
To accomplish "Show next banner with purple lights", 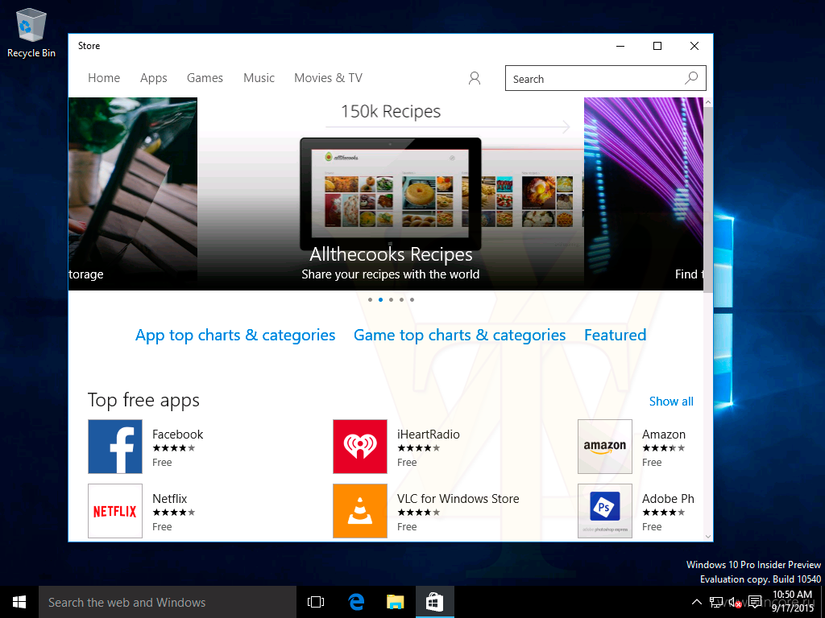I will pos(644,193).
